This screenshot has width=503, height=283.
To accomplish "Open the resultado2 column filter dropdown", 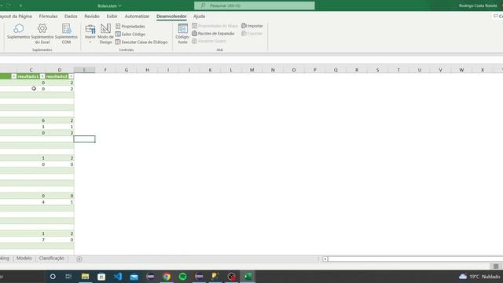I will (71, 76).
